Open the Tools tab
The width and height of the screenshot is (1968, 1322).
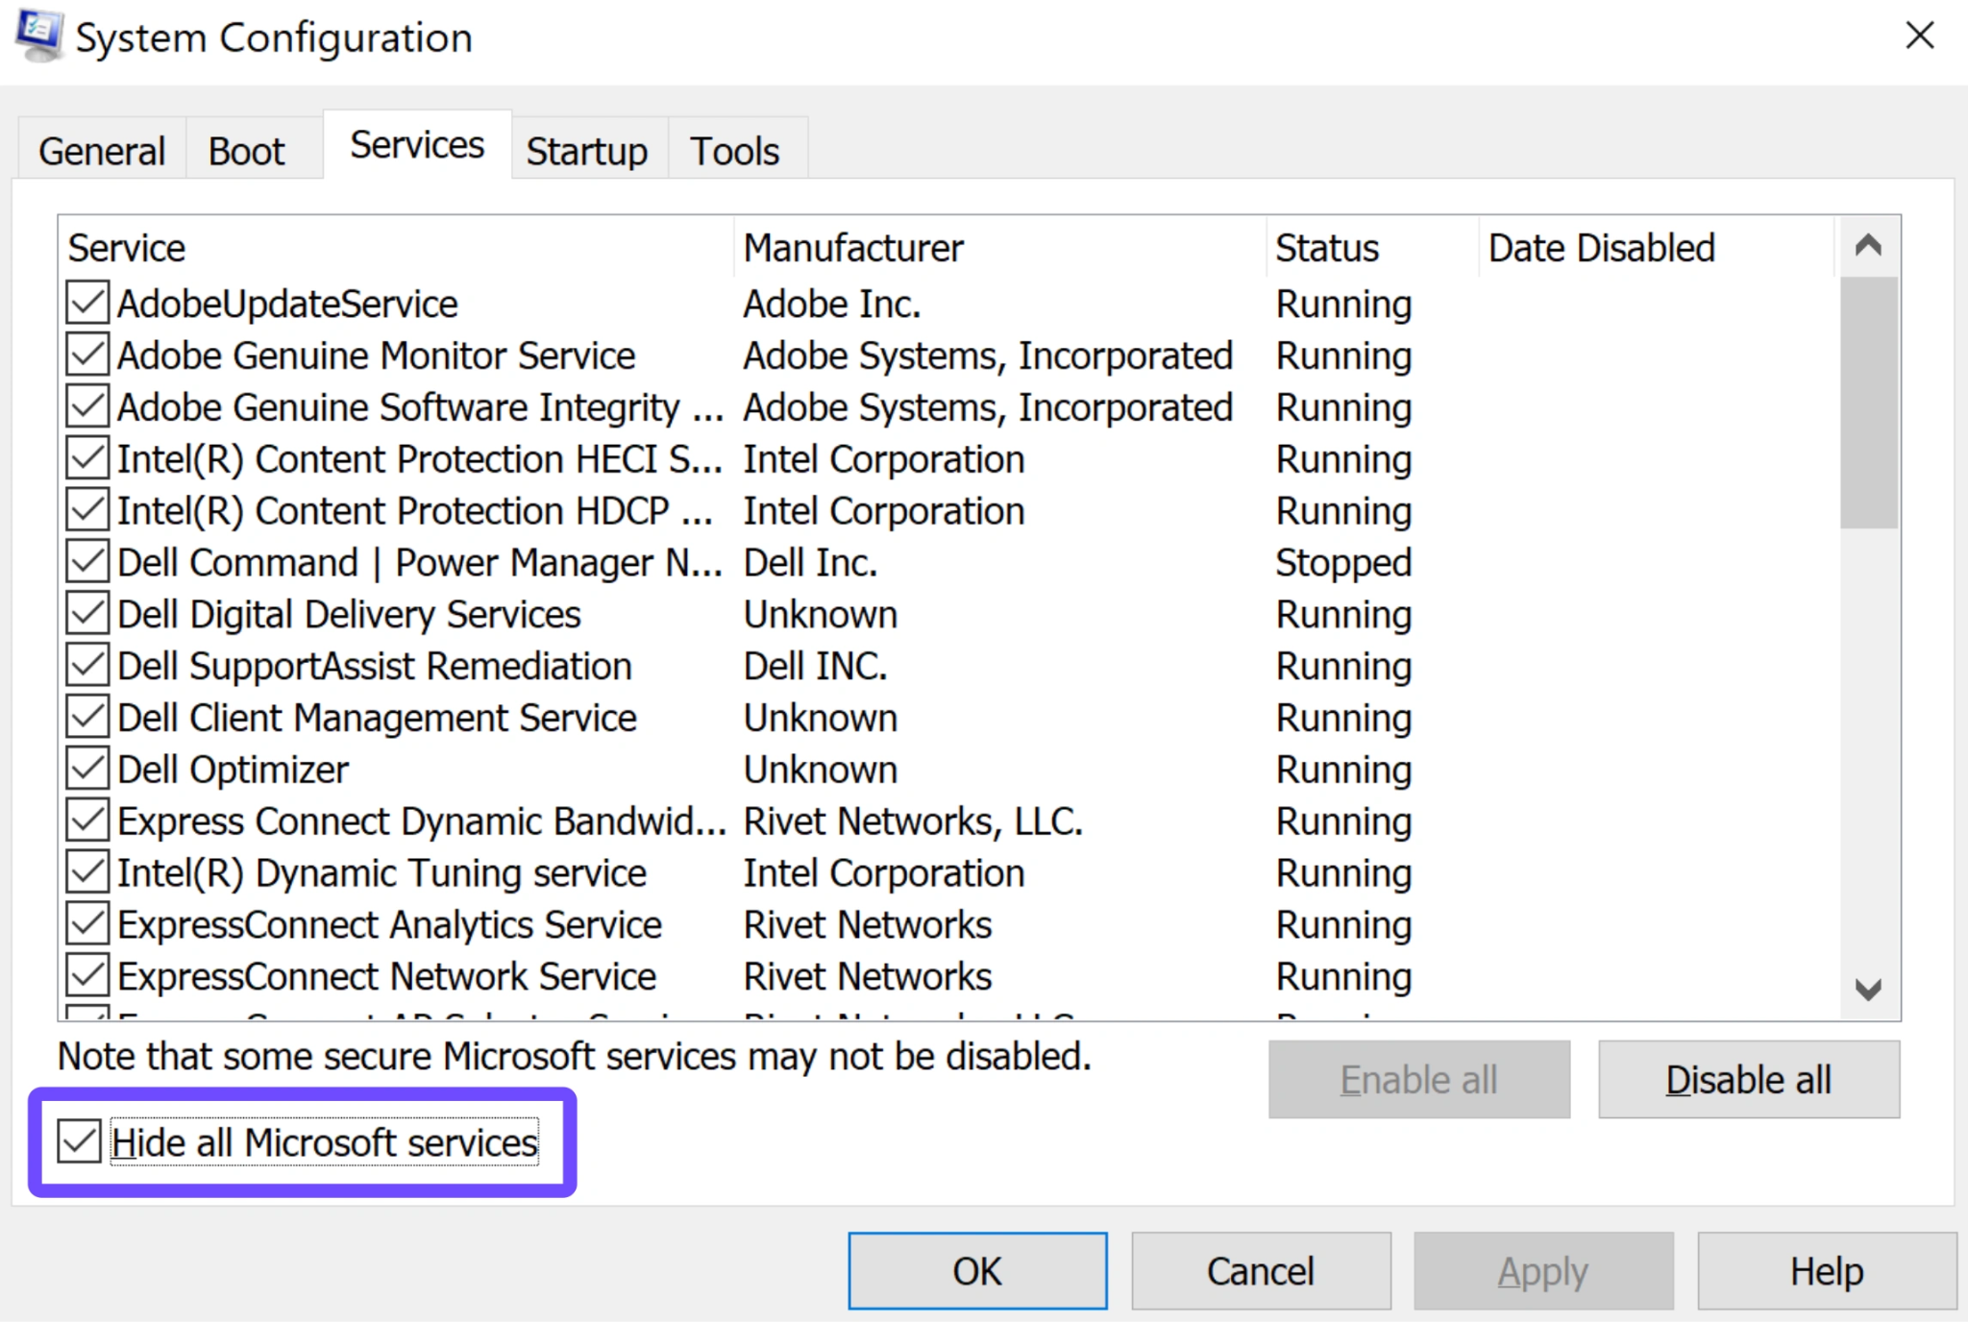[x=735, y=151]
